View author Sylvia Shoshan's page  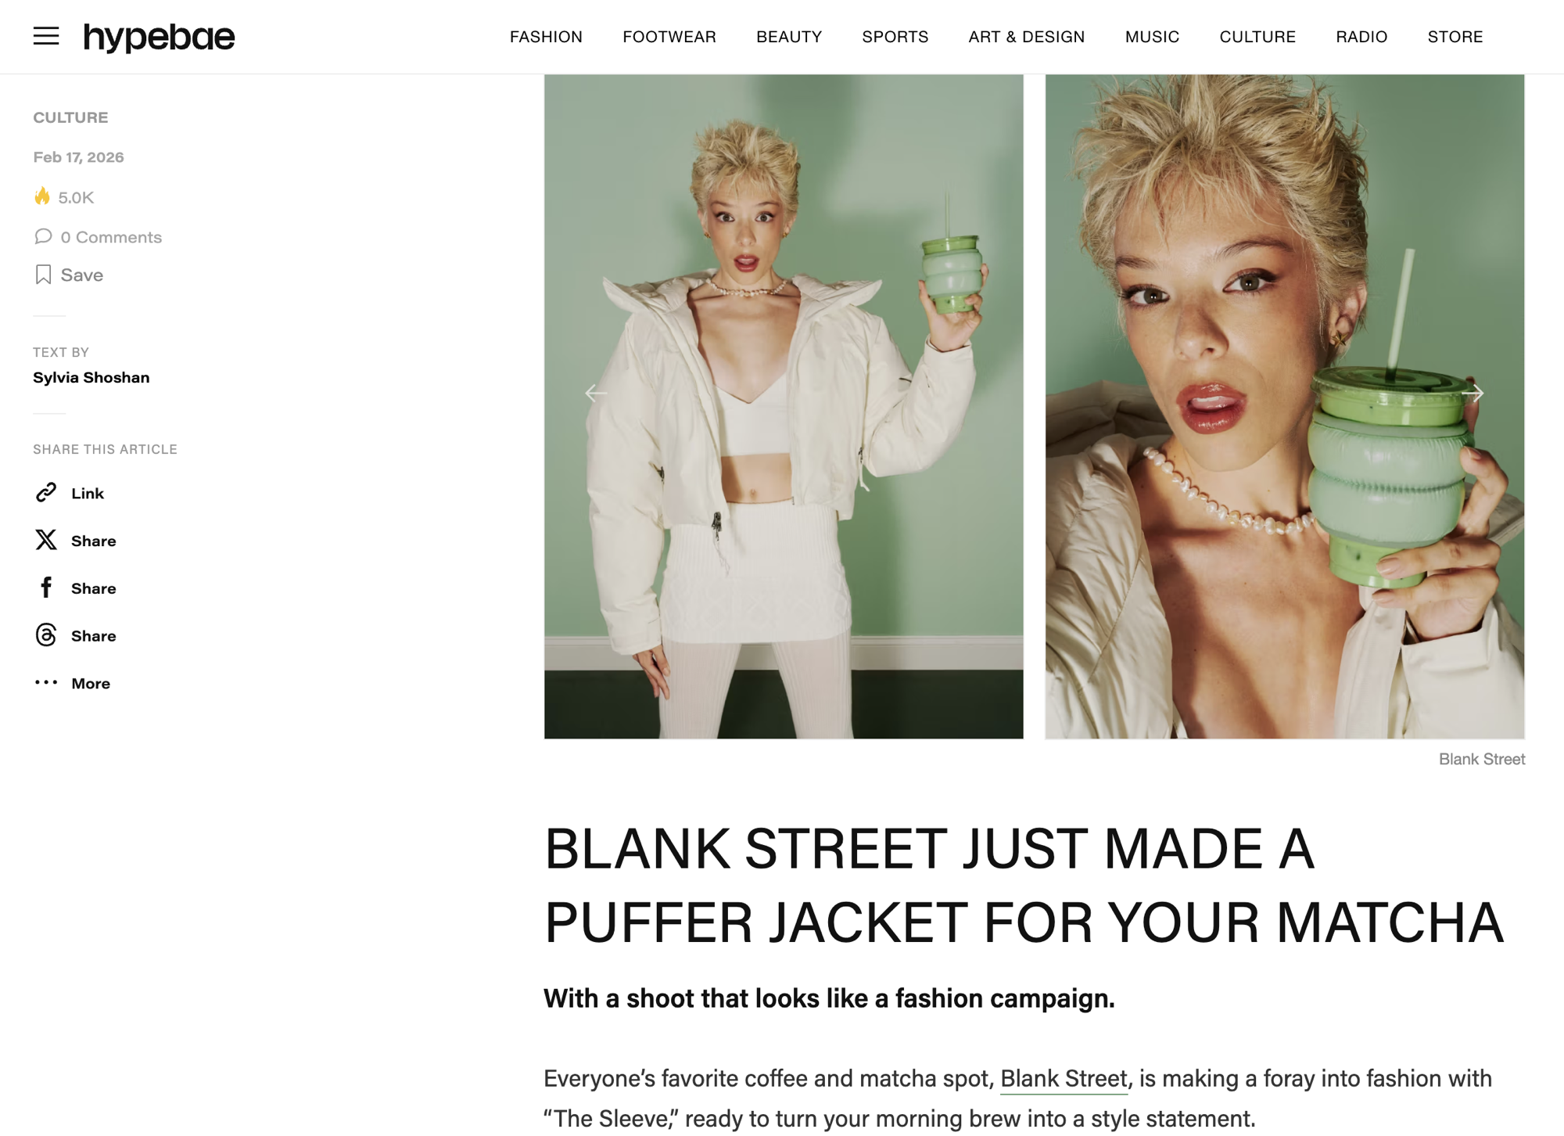pos(91,377)
